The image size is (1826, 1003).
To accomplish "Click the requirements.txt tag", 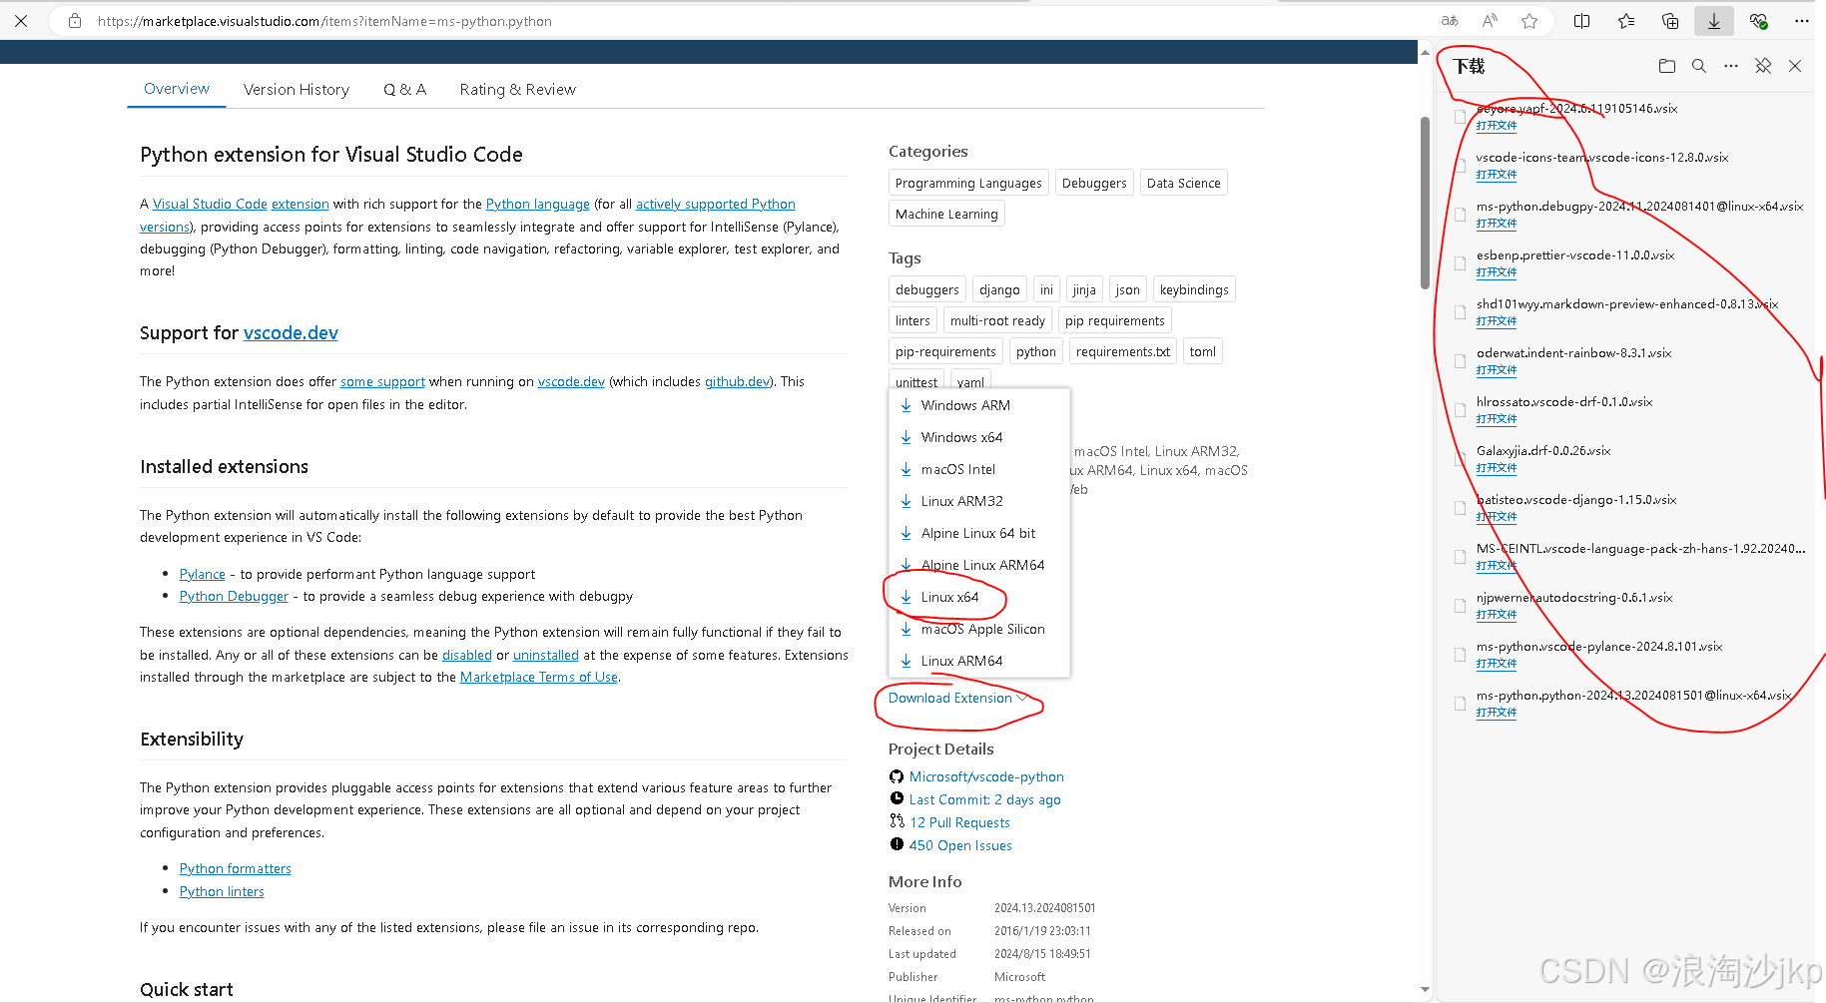I will click(x=1122, y=351).
